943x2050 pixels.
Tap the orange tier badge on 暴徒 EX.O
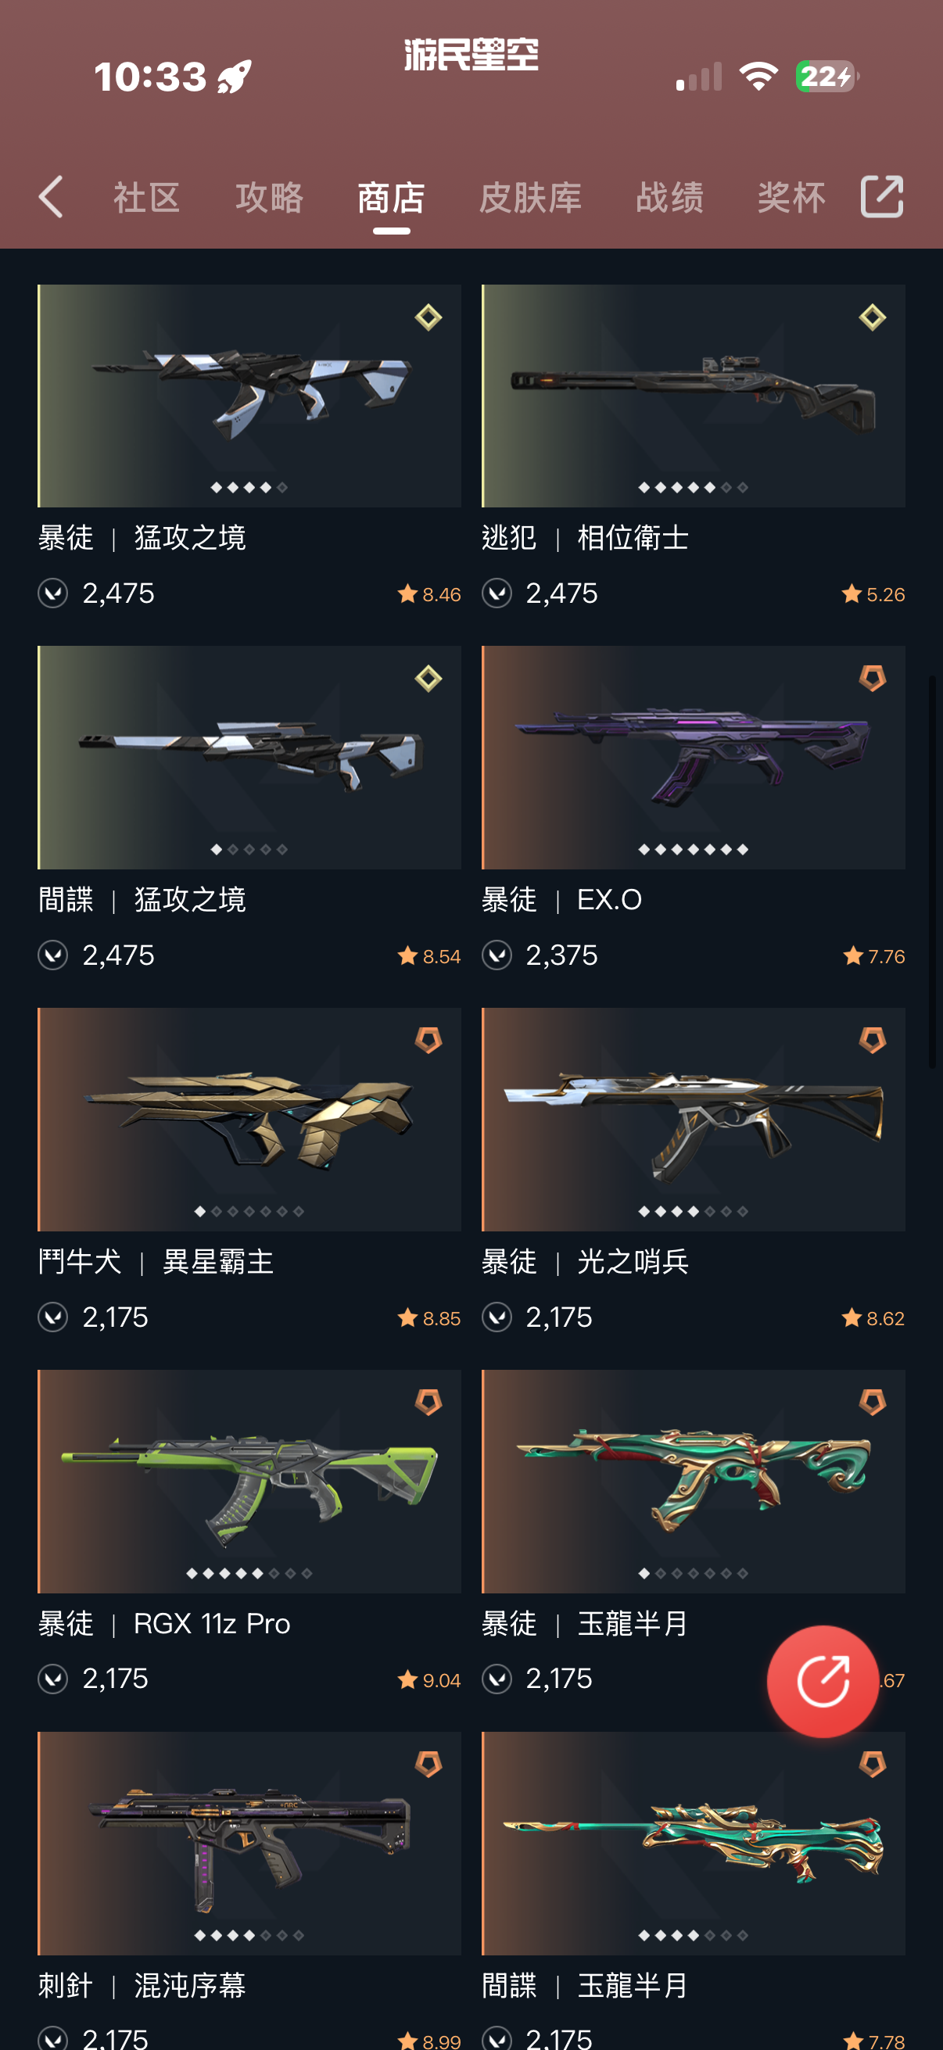coord(872,679)
